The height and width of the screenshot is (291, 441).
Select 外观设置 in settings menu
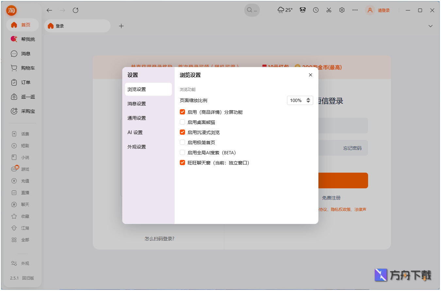[148, 147]
